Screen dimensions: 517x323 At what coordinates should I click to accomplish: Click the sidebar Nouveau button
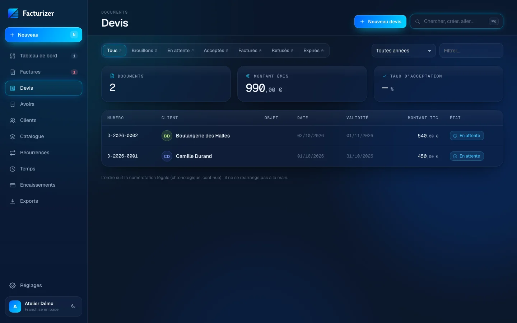click(43, 35)
